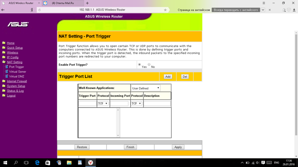The height and width of the screenshot is (167, 298).
Task: Click Virtual Server page icon
Action: [x=7, y=71]
